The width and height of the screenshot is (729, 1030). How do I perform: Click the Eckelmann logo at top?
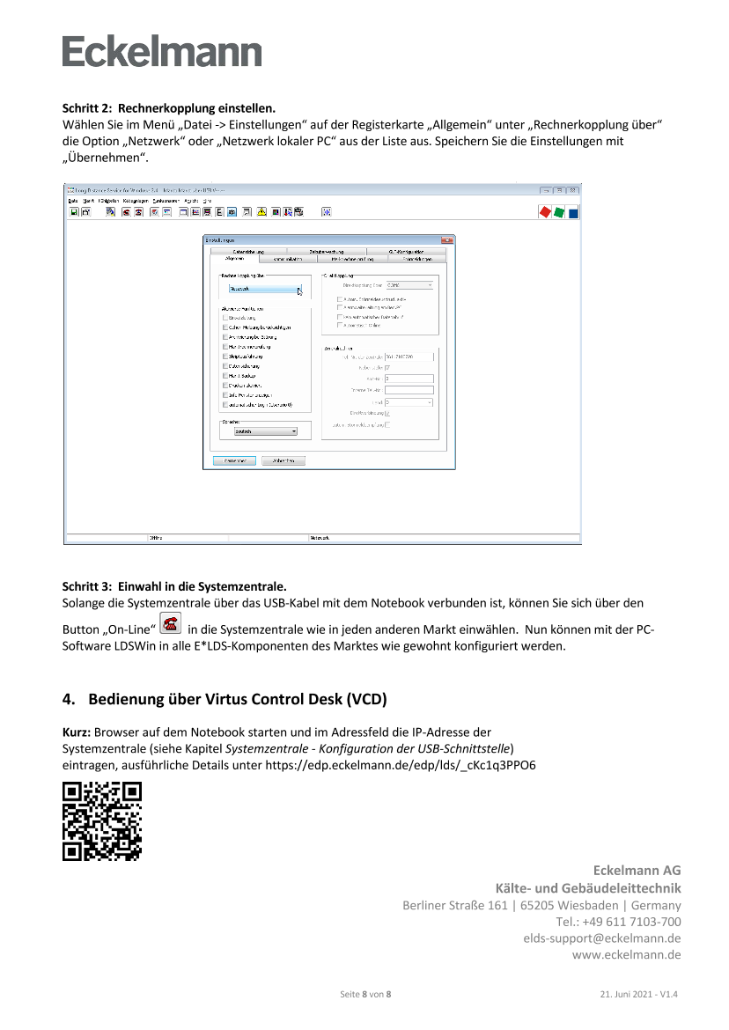162,52
